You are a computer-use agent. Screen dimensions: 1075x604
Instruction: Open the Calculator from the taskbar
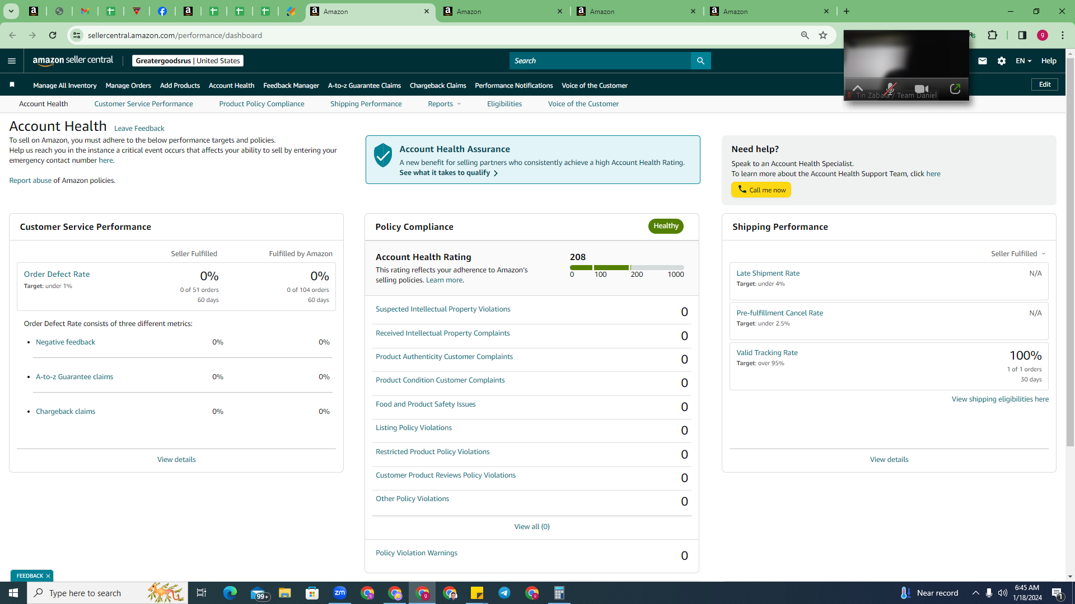coord(559,593)
